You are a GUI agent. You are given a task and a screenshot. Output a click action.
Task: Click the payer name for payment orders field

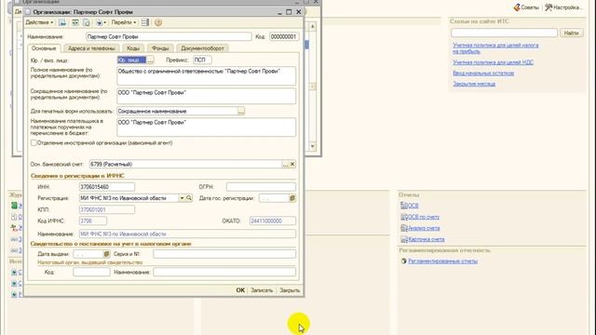click(x=206, y=127)
